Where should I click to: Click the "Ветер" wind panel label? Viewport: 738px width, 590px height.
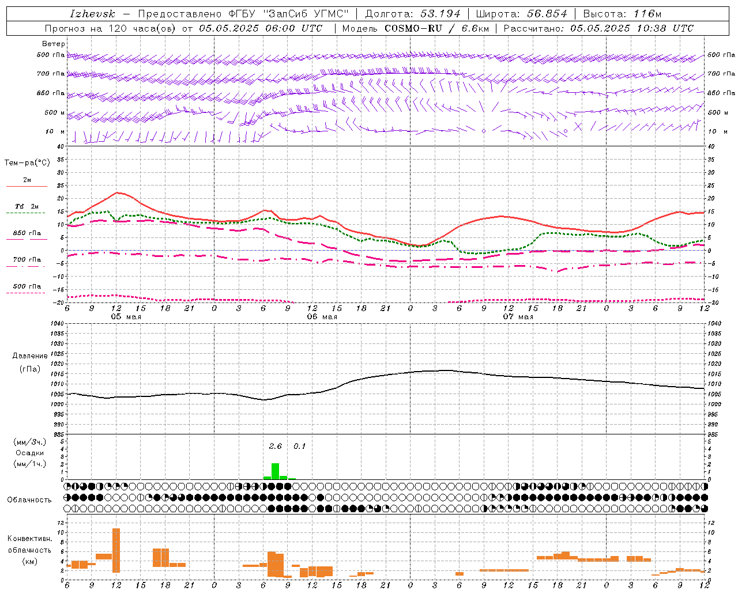53,44
